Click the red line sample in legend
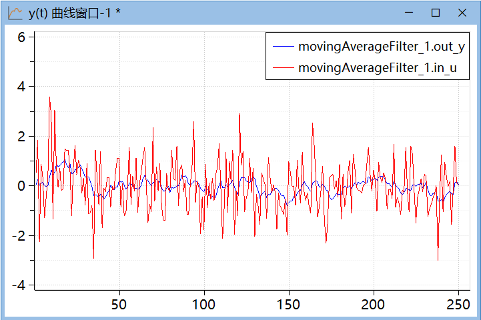Viewport: 481px width, 320px height. 283,67
